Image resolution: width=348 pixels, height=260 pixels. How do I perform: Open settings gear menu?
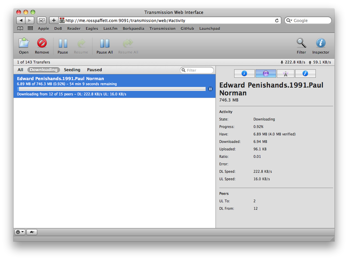20,232
